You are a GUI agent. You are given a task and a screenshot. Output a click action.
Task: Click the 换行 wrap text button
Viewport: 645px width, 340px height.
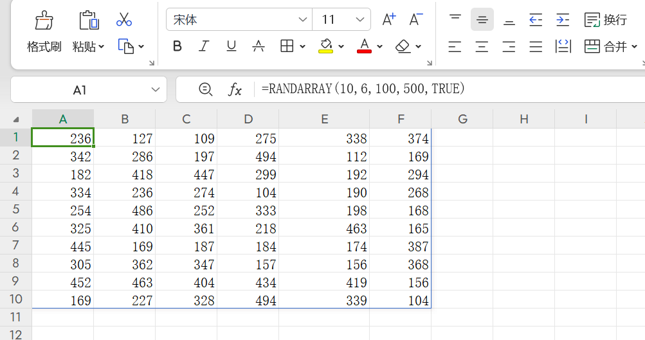point(605,20)
